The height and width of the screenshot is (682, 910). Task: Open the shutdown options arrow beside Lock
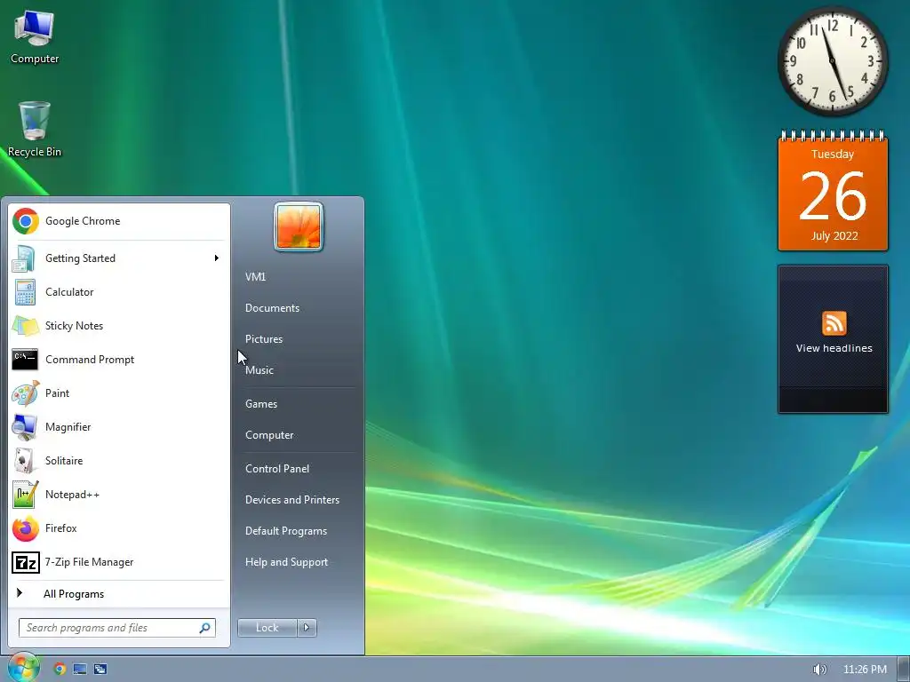pos(307,628)
